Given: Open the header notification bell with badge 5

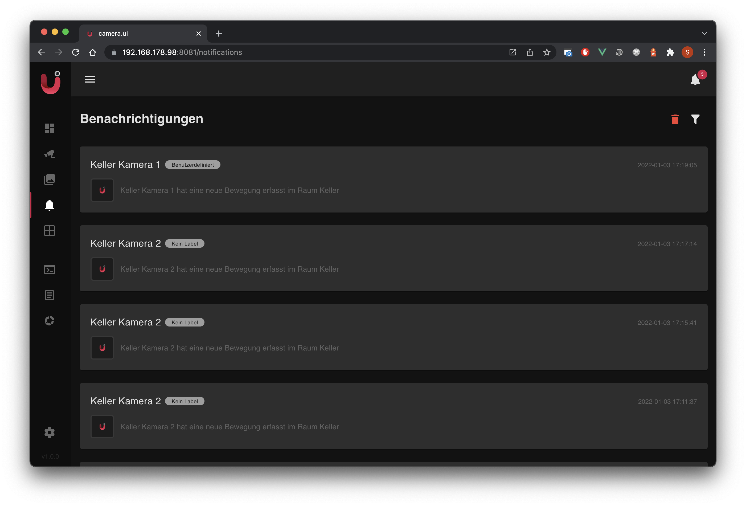Looking at the screenshot, I should point(695,79).
